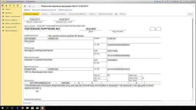Open Task View on taskbar

click(12, 108)
